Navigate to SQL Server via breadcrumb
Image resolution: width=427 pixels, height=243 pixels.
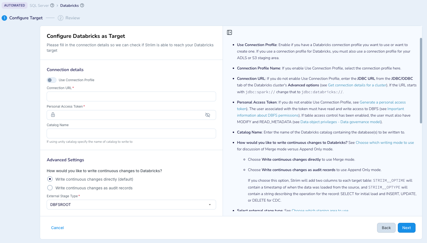click(x=39, y=5)
